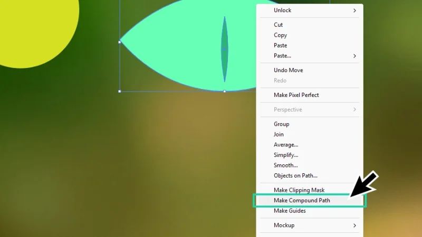Click the plain Paste menu entry

pyautogui.click(x=280, y=45)
